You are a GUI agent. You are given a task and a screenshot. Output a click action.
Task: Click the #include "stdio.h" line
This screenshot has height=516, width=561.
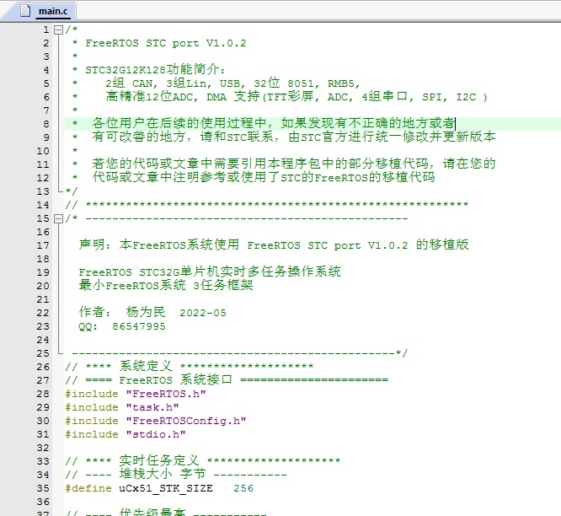pos(126,434)
